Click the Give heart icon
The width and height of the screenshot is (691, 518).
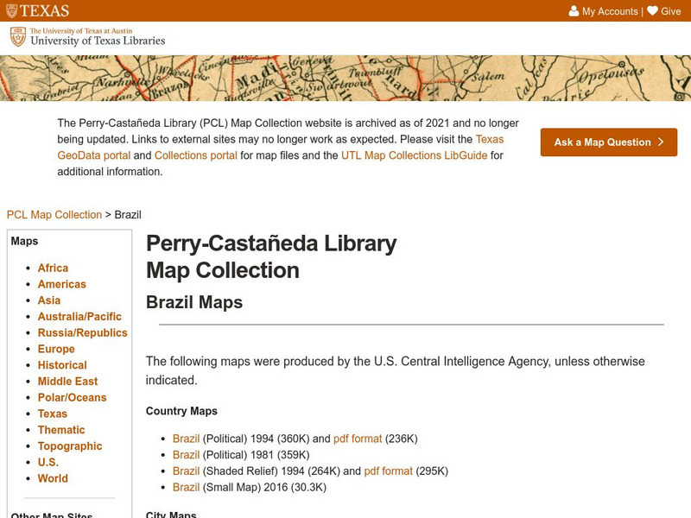click(652, 11)
